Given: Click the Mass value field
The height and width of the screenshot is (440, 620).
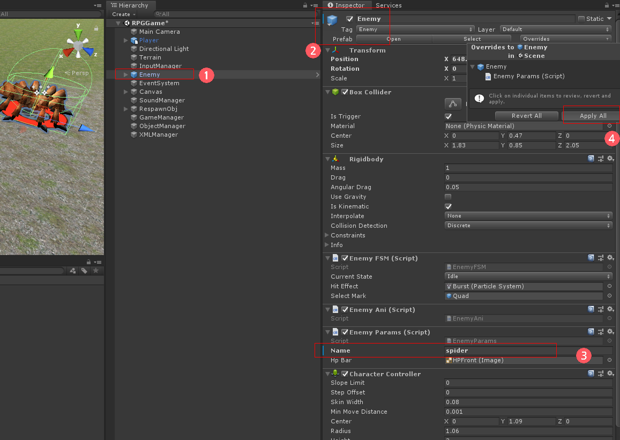Looking at the screenshot, I should tap(528, 168).
